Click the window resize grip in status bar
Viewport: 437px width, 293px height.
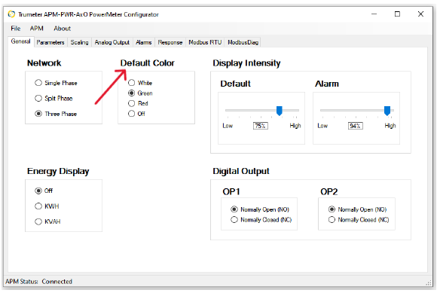[x=429, y=282]
